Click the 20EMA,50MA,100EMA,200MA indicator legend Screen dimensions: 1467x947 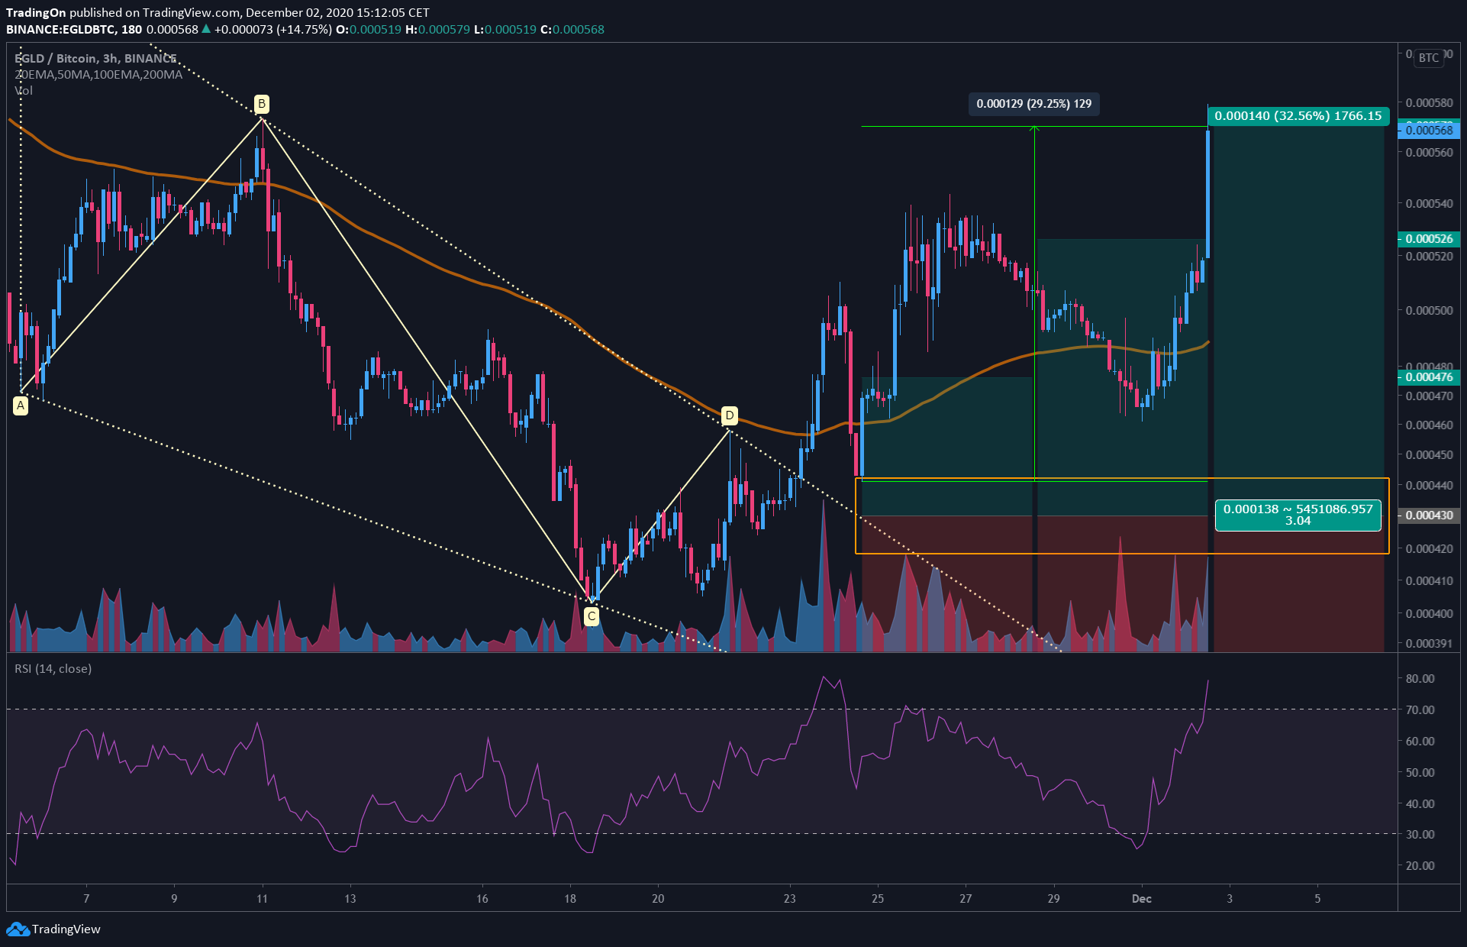click(x=98, y=75)
